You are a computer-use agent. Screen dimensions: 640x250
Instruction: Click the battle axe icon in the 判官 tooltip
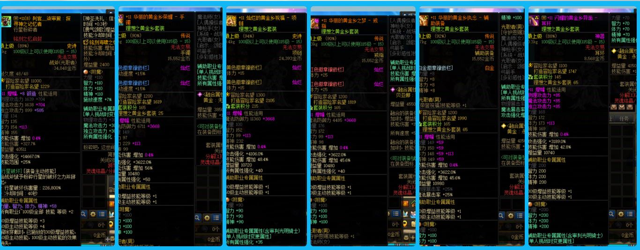pos(7,21)
